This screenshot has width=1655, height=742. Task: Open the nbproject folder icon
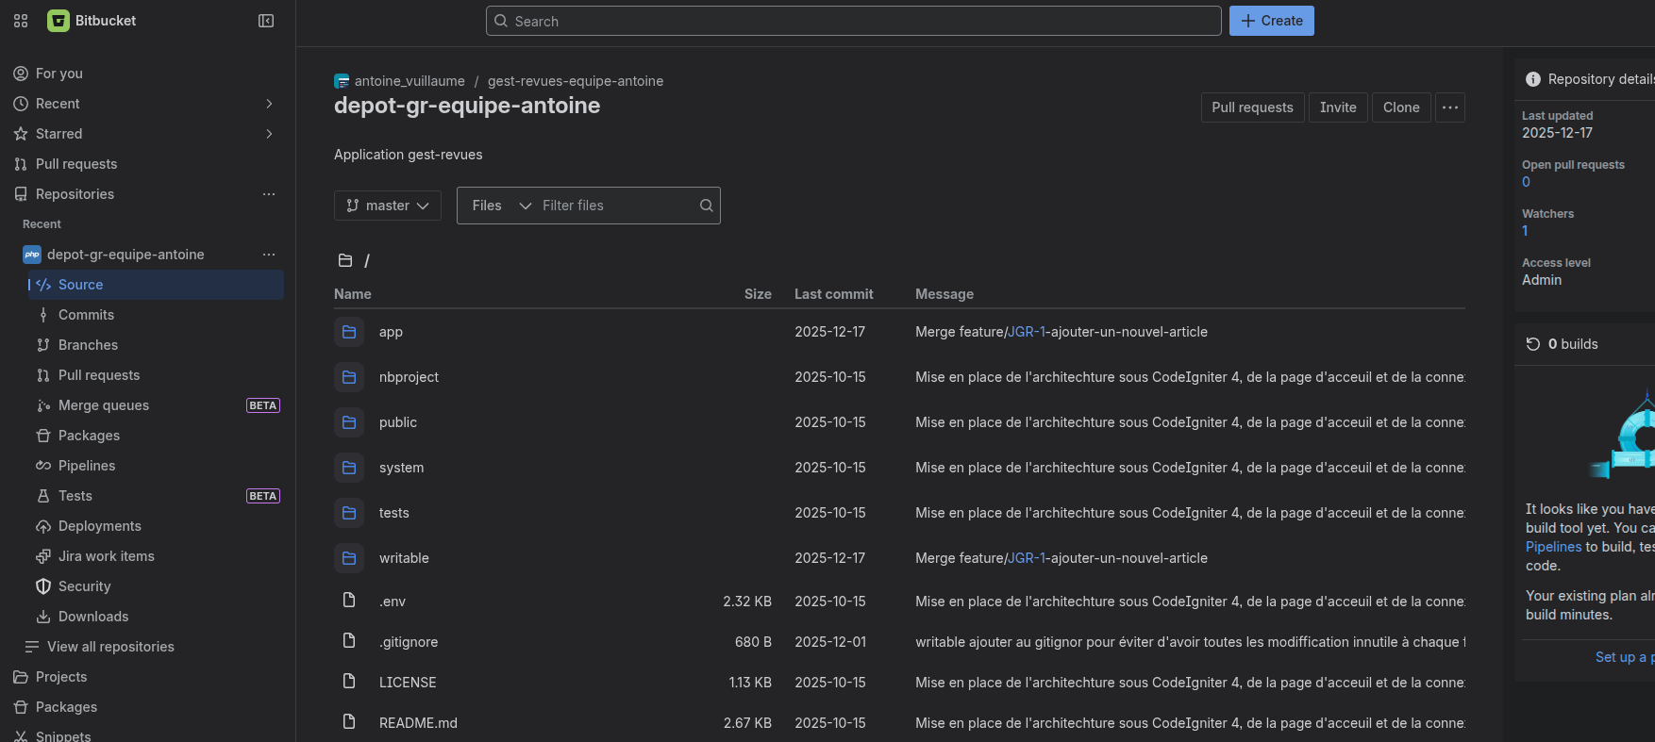(349, 377)
